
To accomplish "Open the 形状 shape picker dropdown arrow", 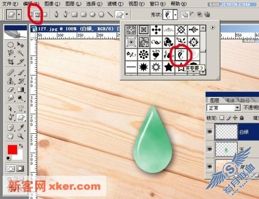I will point(175,15).
